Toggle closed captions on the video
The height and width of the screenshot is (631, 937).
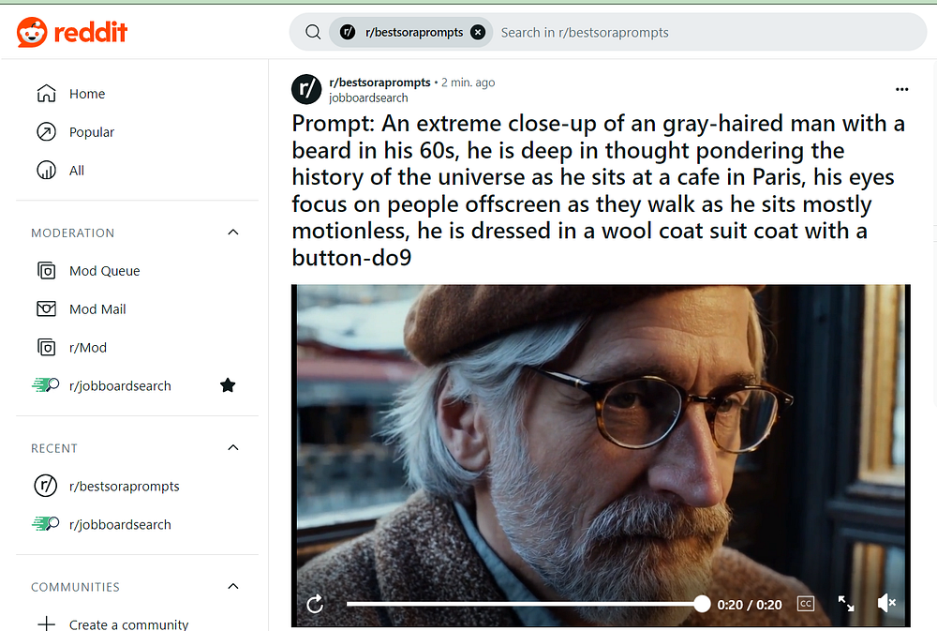pos(806,604)
